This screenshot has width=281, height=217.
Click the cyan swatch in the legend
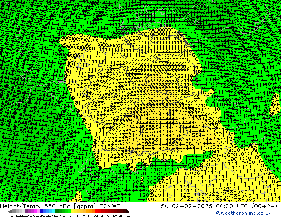pos(54,211)
